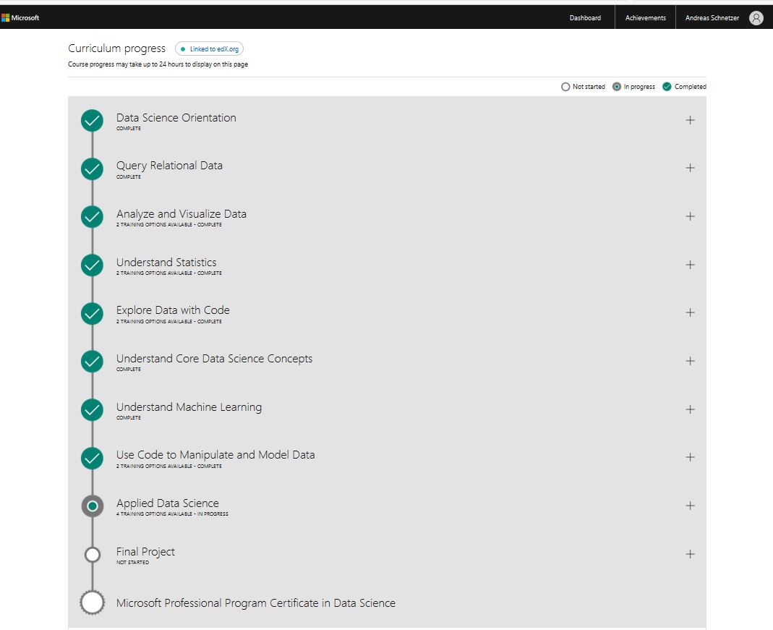The image size is (773, 630).
Task: Expand the Data Science Orientation section
Action: tap(690, 120)
